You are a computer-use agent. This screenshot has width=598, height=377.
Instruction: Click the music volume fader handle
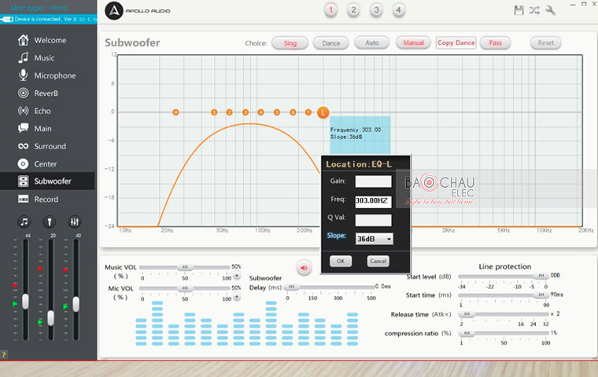tap(25, 302)
